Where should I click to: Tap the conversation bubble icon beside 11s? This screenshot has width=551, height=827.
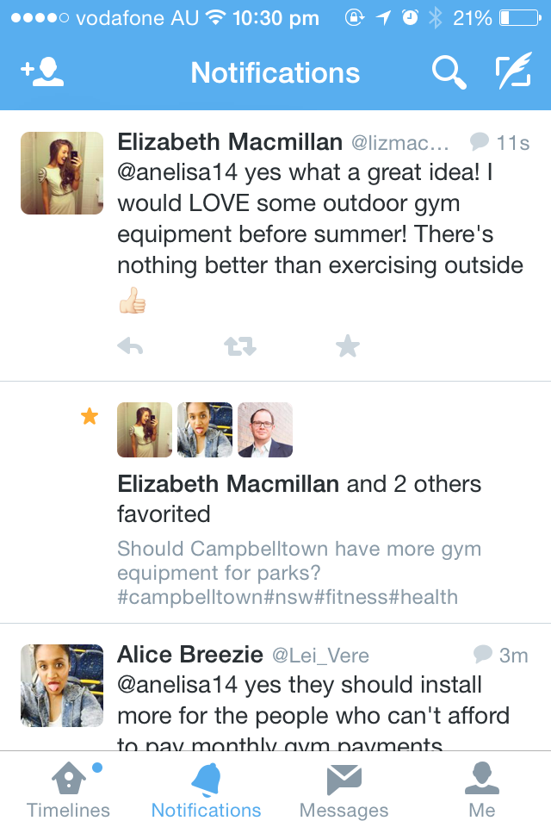(x=480, y=142)
